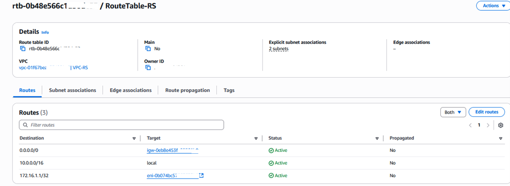Sort by Destination column arrow
Screen dimensions: 510x186
pos(134,138)
